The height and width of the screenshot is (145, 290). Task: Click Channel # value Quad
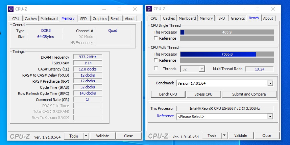click(113, 30)
